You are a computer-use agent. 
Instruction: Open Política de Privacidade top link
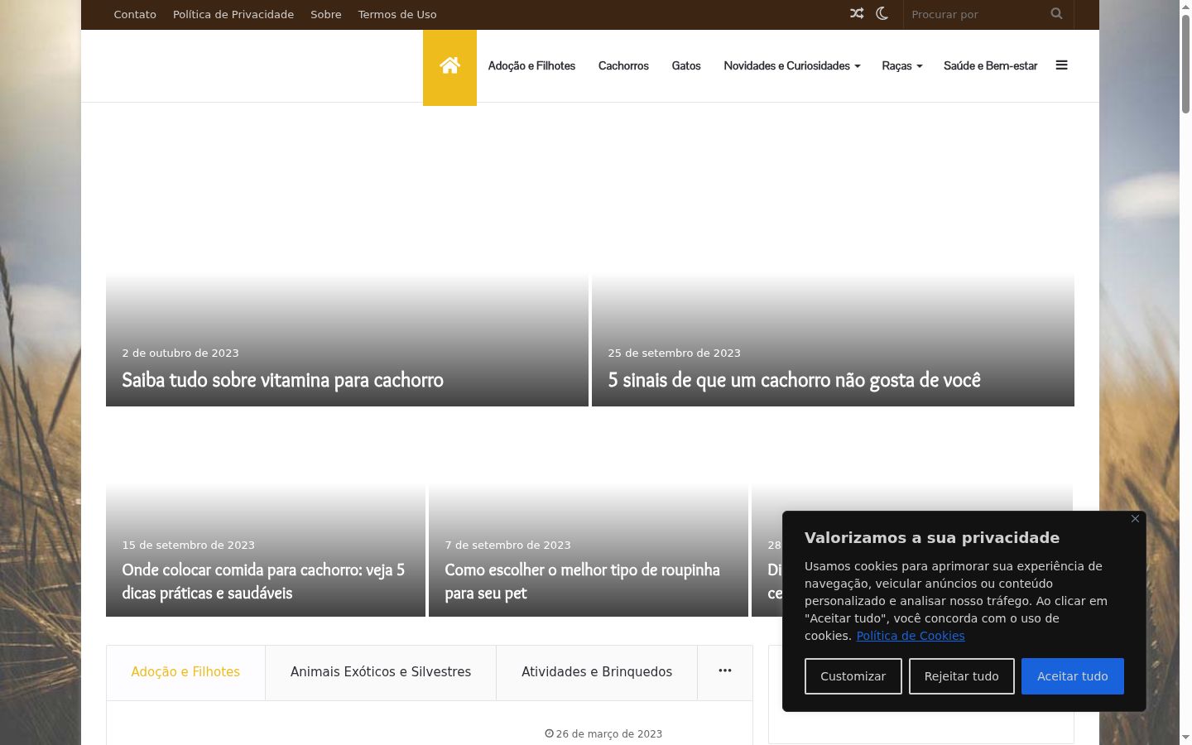click(233, 14)
